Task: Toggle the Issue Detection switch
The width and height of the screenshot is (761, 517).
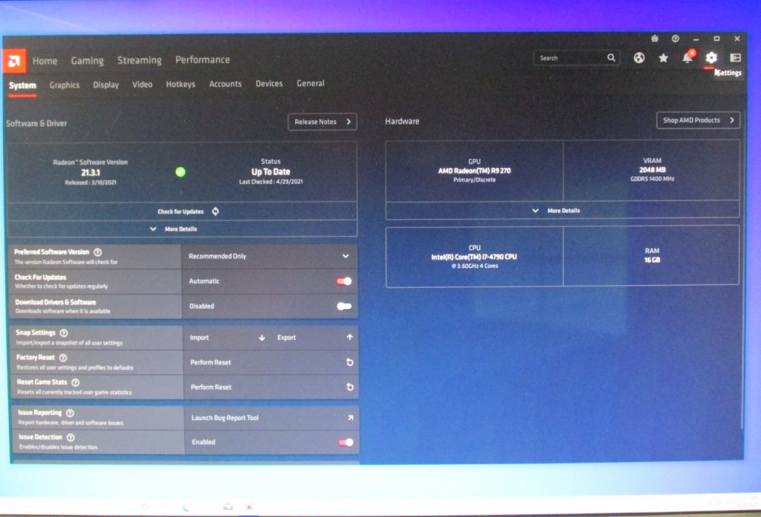Action: 346,442
